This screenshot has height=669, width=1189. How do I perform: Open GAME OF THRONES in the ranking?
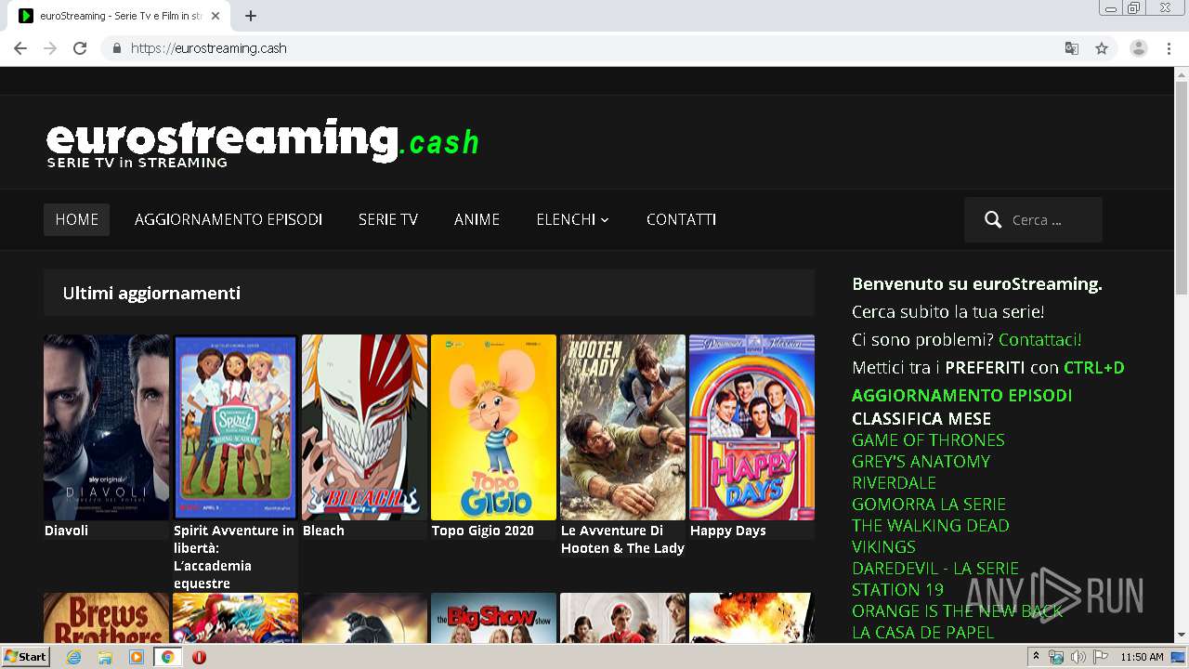pyautogui.click(x=928, y=439)
